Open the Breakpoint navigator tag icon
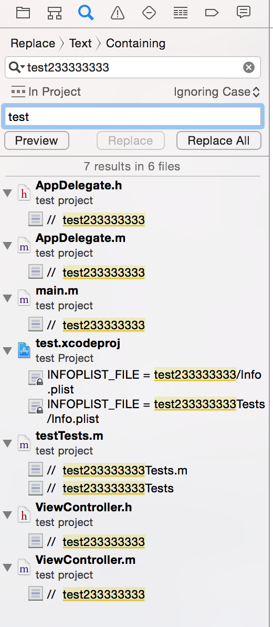Screen dimensions: 273x627 tap(212, 13)
